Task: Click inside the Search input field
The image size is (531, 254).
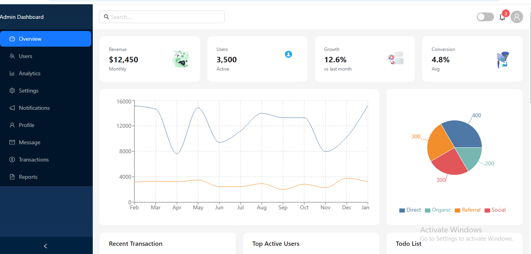Action: pyautogui.click(x=165, y=17)
